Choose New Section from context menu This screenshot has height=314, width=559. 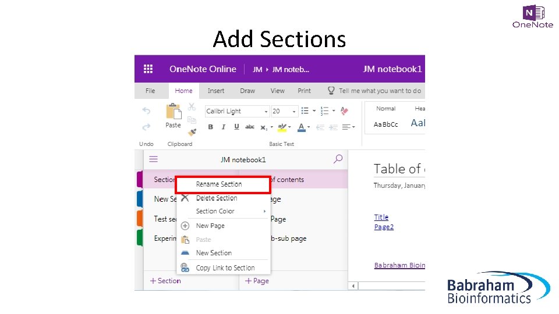pyautogui.click(x=223, y=253)
